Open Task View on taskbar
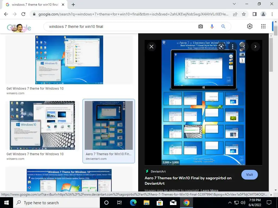278x208 pixels. pyautogui.click(x=119, y=203)
